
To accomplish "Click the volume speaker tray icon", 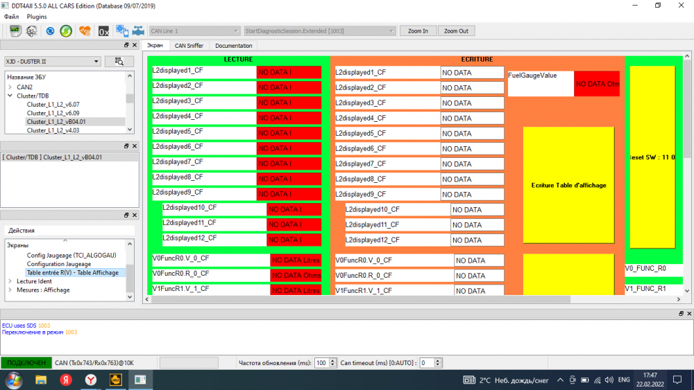I will (x=609, y=380).
